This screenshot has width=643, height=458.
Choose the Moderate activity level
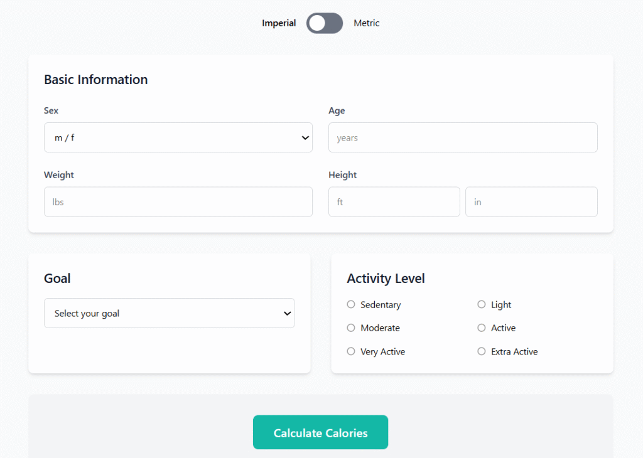[351, 328]
